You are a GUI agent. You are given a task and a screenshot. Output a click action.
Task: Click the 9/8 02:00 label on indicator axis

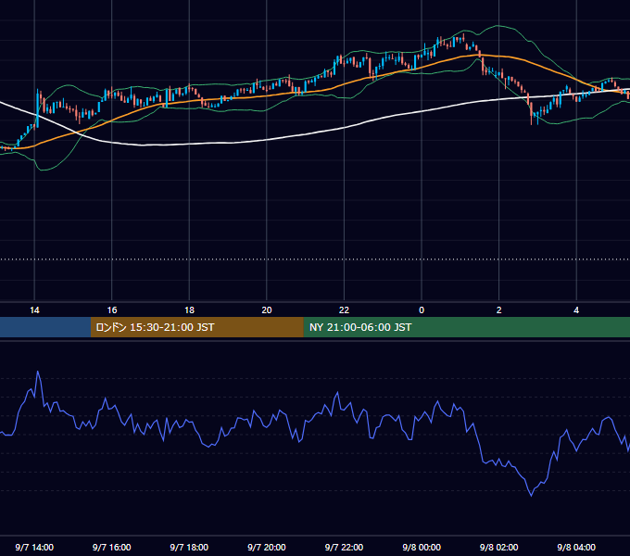click(x=499, y=547)
